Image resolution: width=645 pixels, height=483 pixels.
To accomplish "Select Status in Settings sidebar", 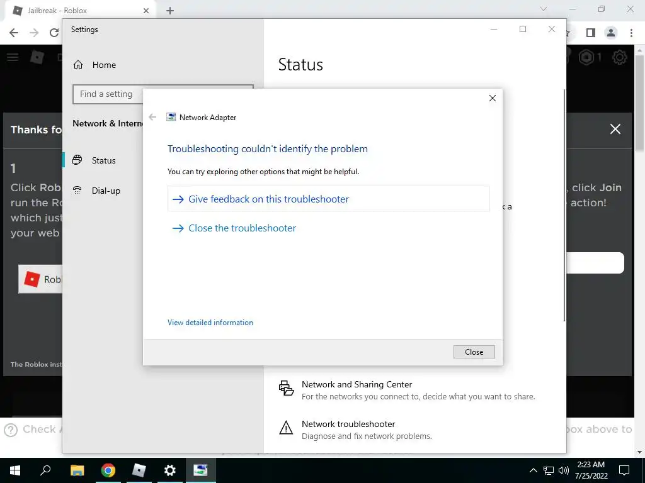I will tap(103, 160).
